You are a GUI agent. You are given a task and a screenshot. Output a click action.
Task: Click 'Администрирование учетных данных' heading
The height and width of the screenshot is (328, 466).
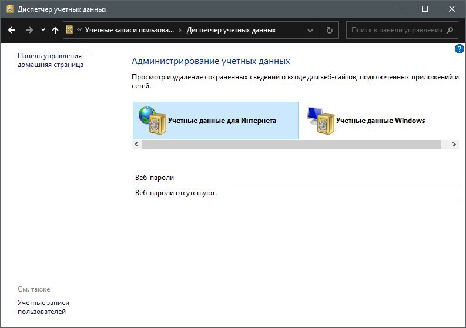point(211,61)
